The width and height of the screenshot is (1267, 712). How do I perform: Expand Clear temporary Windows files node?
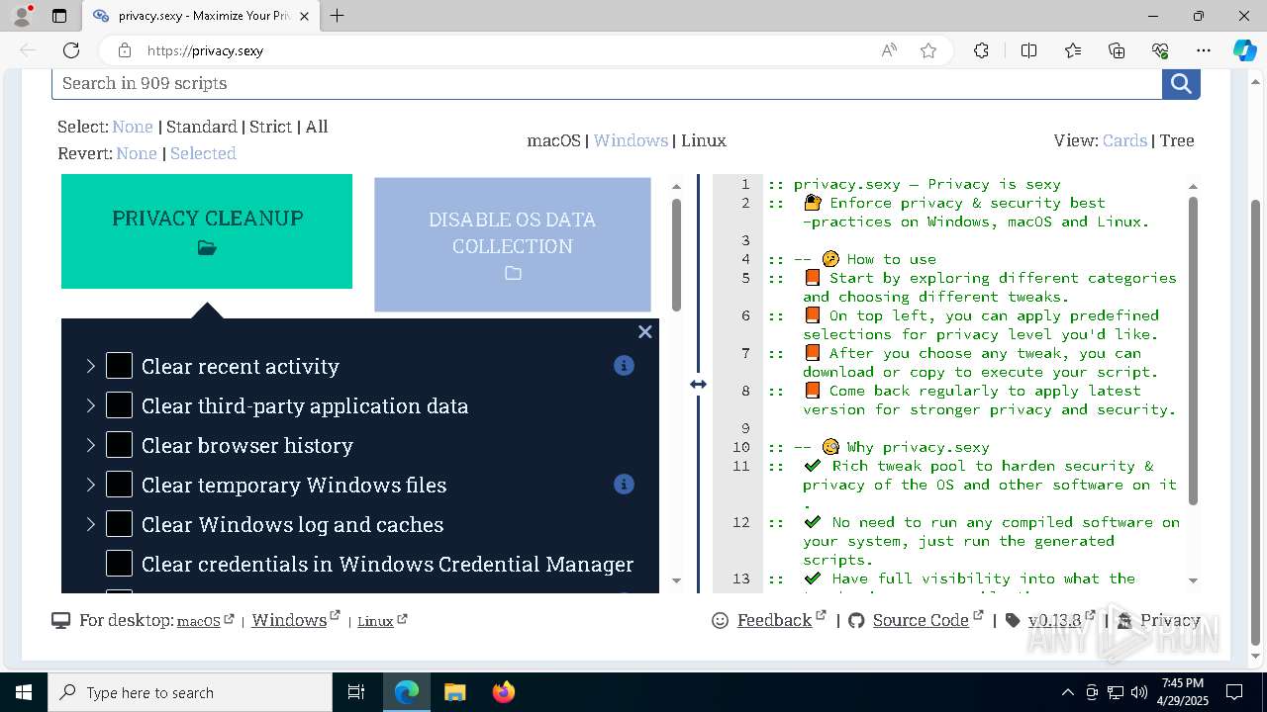click(91, 485)
